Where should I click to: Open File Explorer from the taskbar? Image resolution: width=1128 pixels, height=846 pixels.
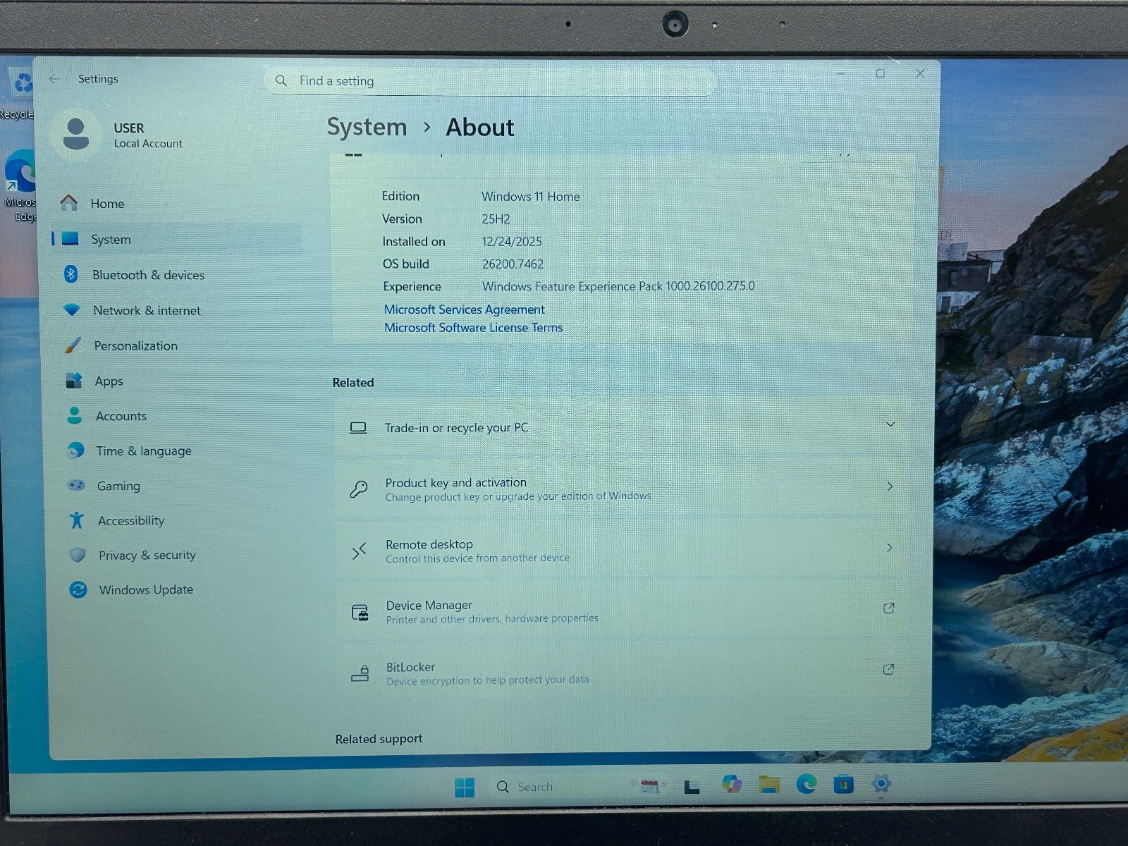(769, 784)
